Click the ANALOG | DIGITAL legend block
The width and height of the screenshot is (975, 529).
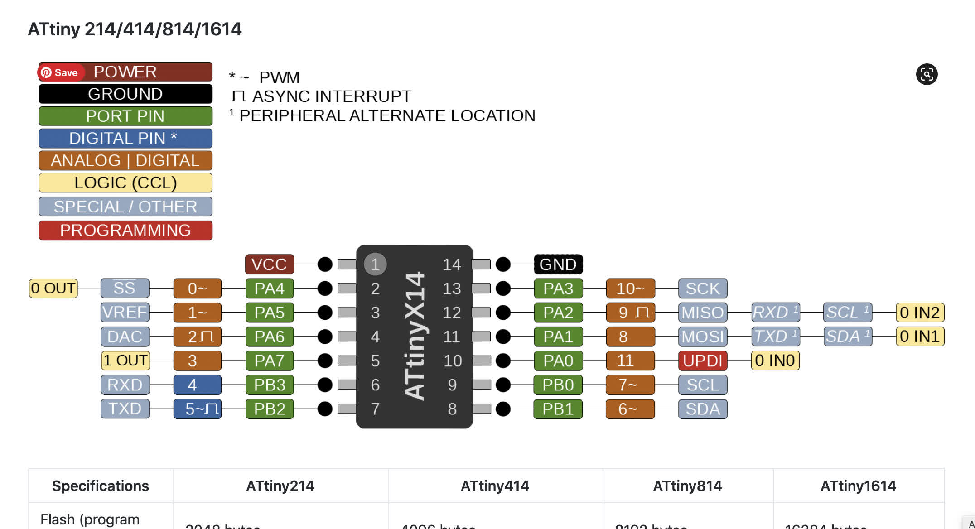pos(125,160)
